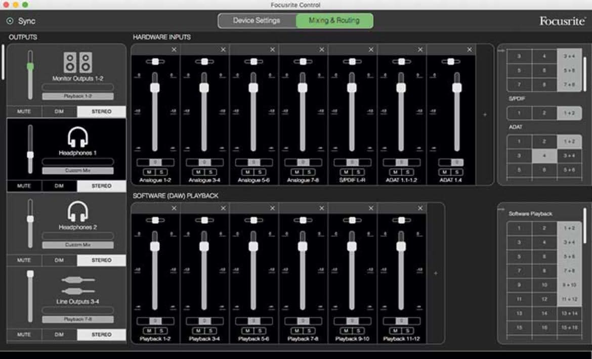
Task: Remove the S/PDIF L-R channel with its X
Action: click(371, 50)
